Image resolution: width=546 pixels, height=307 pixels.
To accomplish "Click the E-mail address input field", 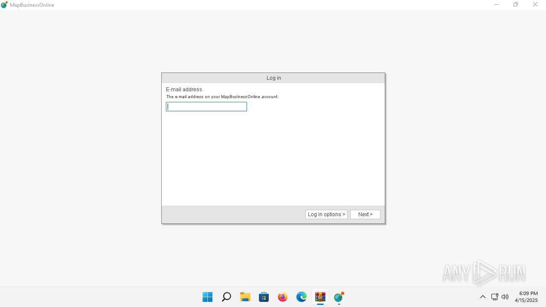I will (x=206, y=107).
